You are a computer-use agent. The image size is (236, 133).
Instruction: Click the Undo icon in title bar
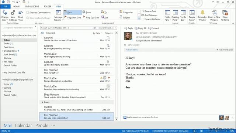[x=13, y=2]
